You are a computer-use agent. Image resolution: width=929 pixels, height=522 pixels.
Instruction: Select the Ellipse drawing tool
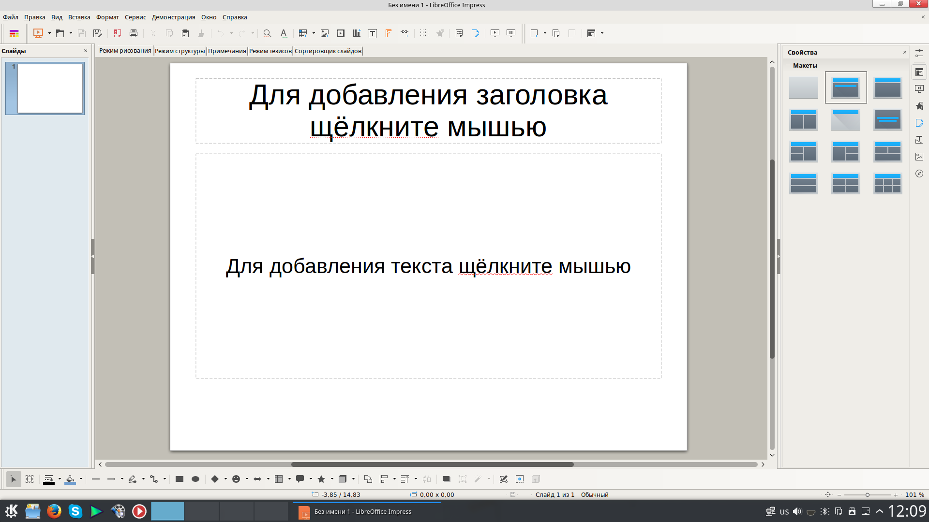coord(195,479)
